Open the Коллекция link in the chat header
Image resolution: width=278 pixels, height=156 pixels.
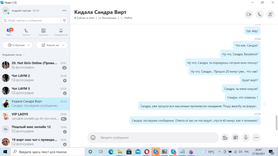click(x=107, y=18)
